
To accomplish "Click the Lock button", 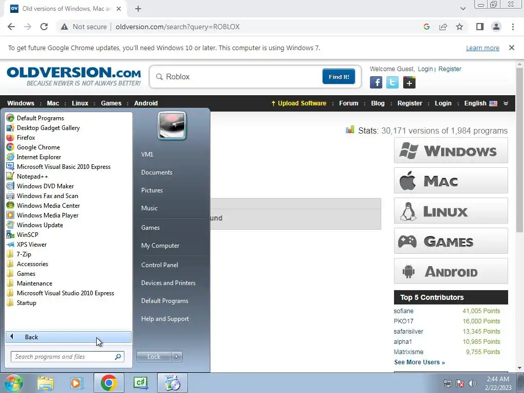I will (154, 357).
